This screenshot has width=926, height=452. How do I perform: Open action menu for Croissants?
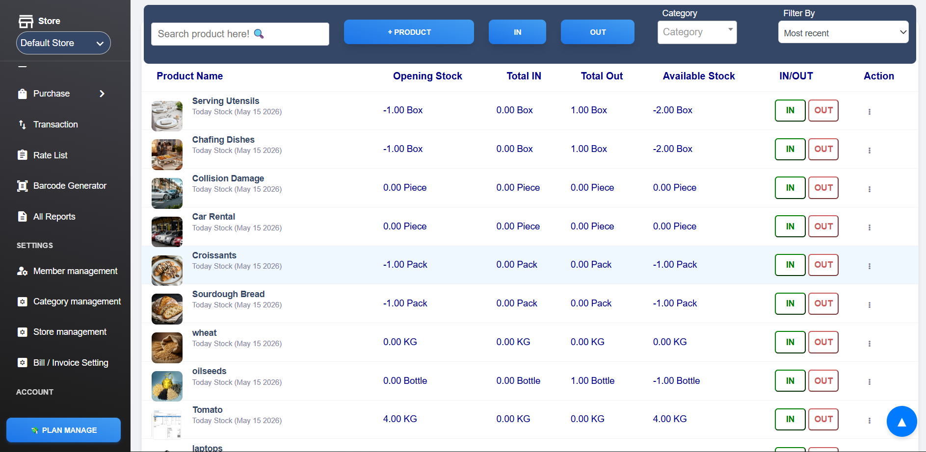coord(869,266)
